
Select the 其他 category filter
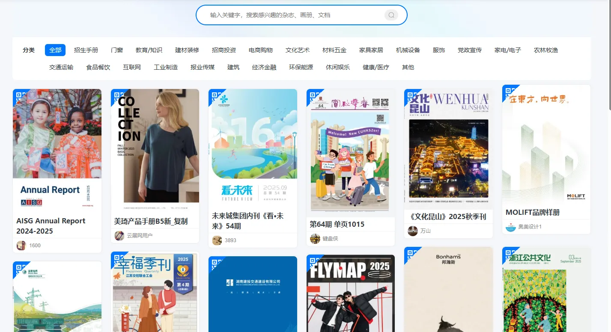tap(408, 67)
